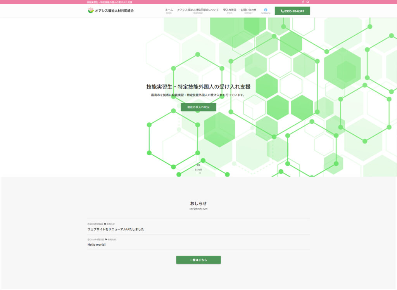
Task: Open the ホーム menu item
Action: (169, 10)
